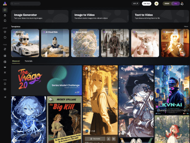This screenshot has height=143, width=190.
Task: Open the user avatar menu at top right
Action: click(182, 4)
